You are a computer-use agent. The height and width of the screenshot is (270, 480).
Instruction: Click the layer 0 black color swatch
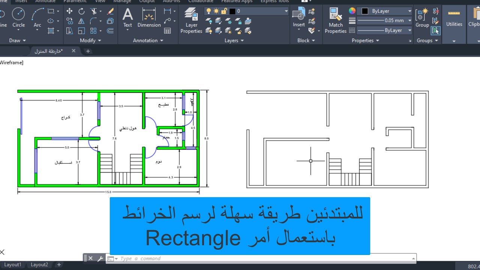click(x=232, y=11)
